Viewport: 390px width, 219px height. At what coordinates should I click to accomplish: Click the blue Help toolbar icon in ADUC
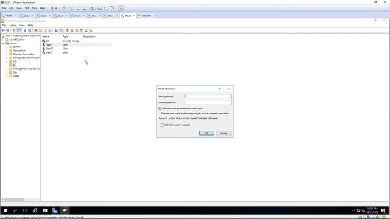(x=56, y=30)
